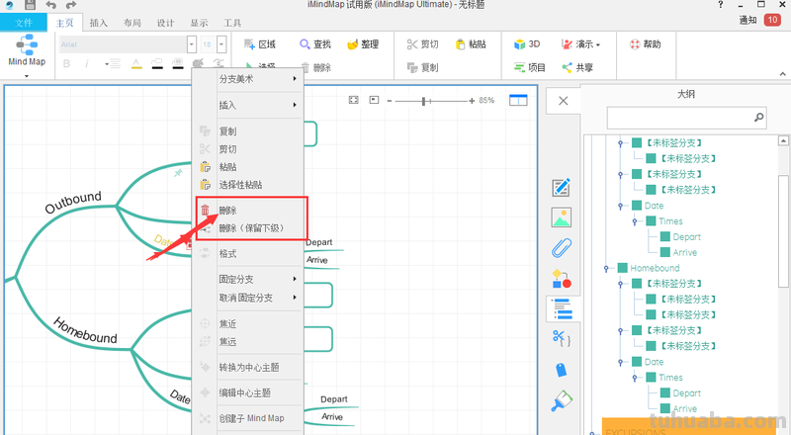Open the shapes and icons panel

(562, 279)
